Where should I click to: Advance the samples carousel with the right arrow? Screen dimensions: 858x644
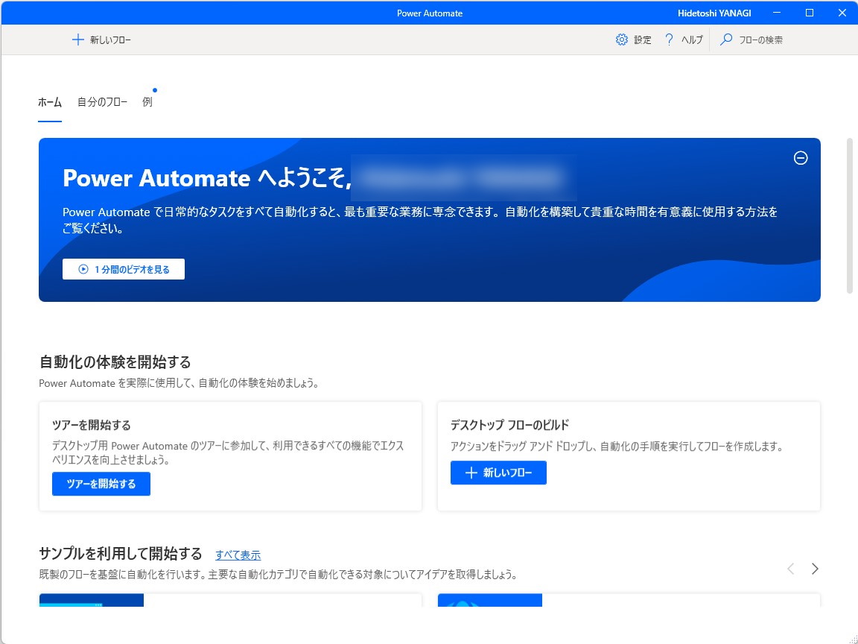pos(815,569)
